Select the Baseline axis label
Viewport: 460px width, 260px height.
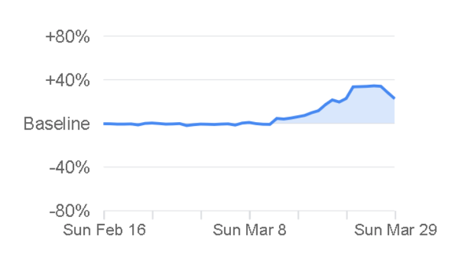56,123
